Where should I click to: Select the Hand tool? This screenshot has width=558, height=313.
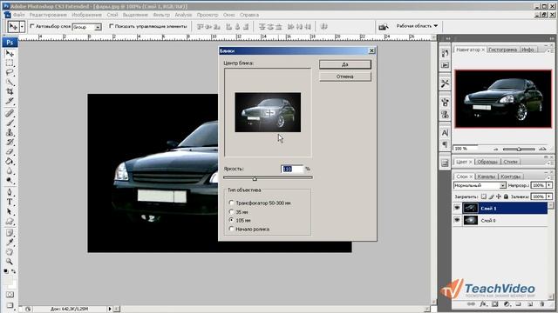click(x=10, y=252)
